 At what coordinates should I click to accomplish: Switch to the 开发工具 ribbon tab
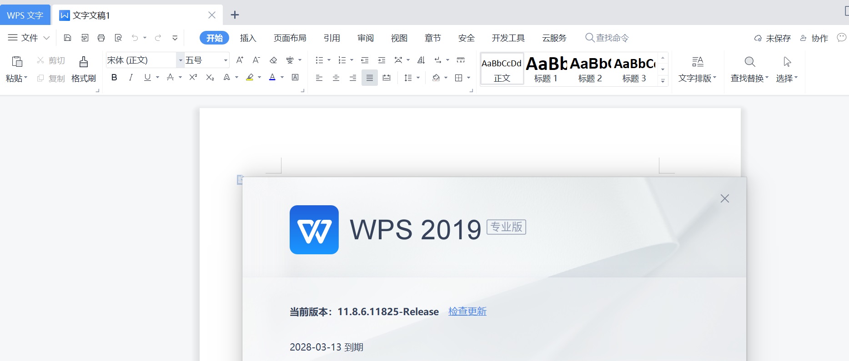(508, 38)
